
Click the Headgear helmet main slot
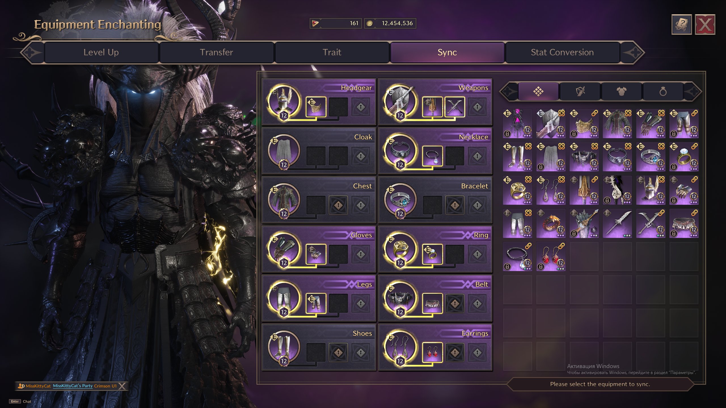[x=284, y=101]
